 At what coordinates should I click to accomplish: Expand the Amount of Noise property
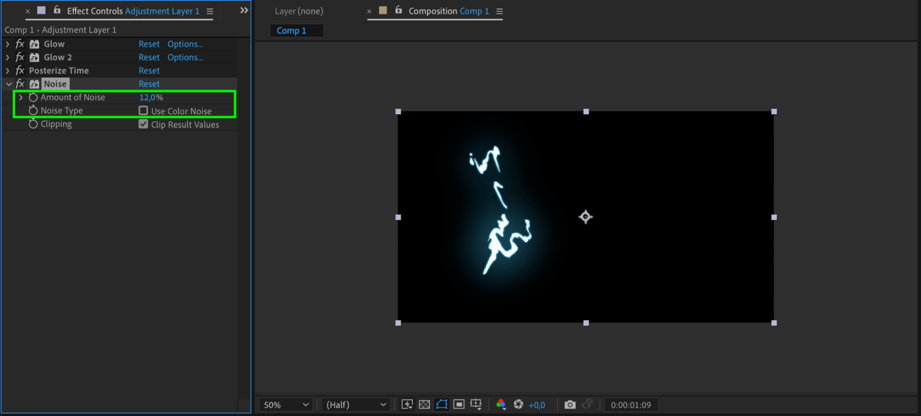pos(21,97)
